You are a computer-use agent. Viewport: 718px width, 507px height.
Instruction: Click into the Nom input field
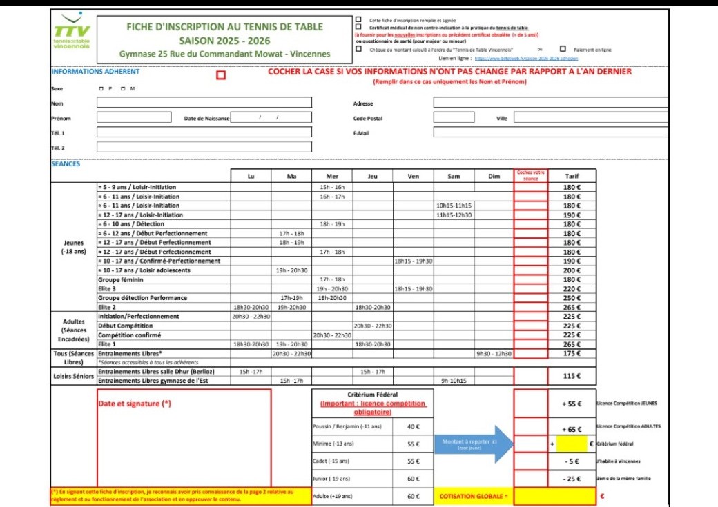tap(204, 103)
